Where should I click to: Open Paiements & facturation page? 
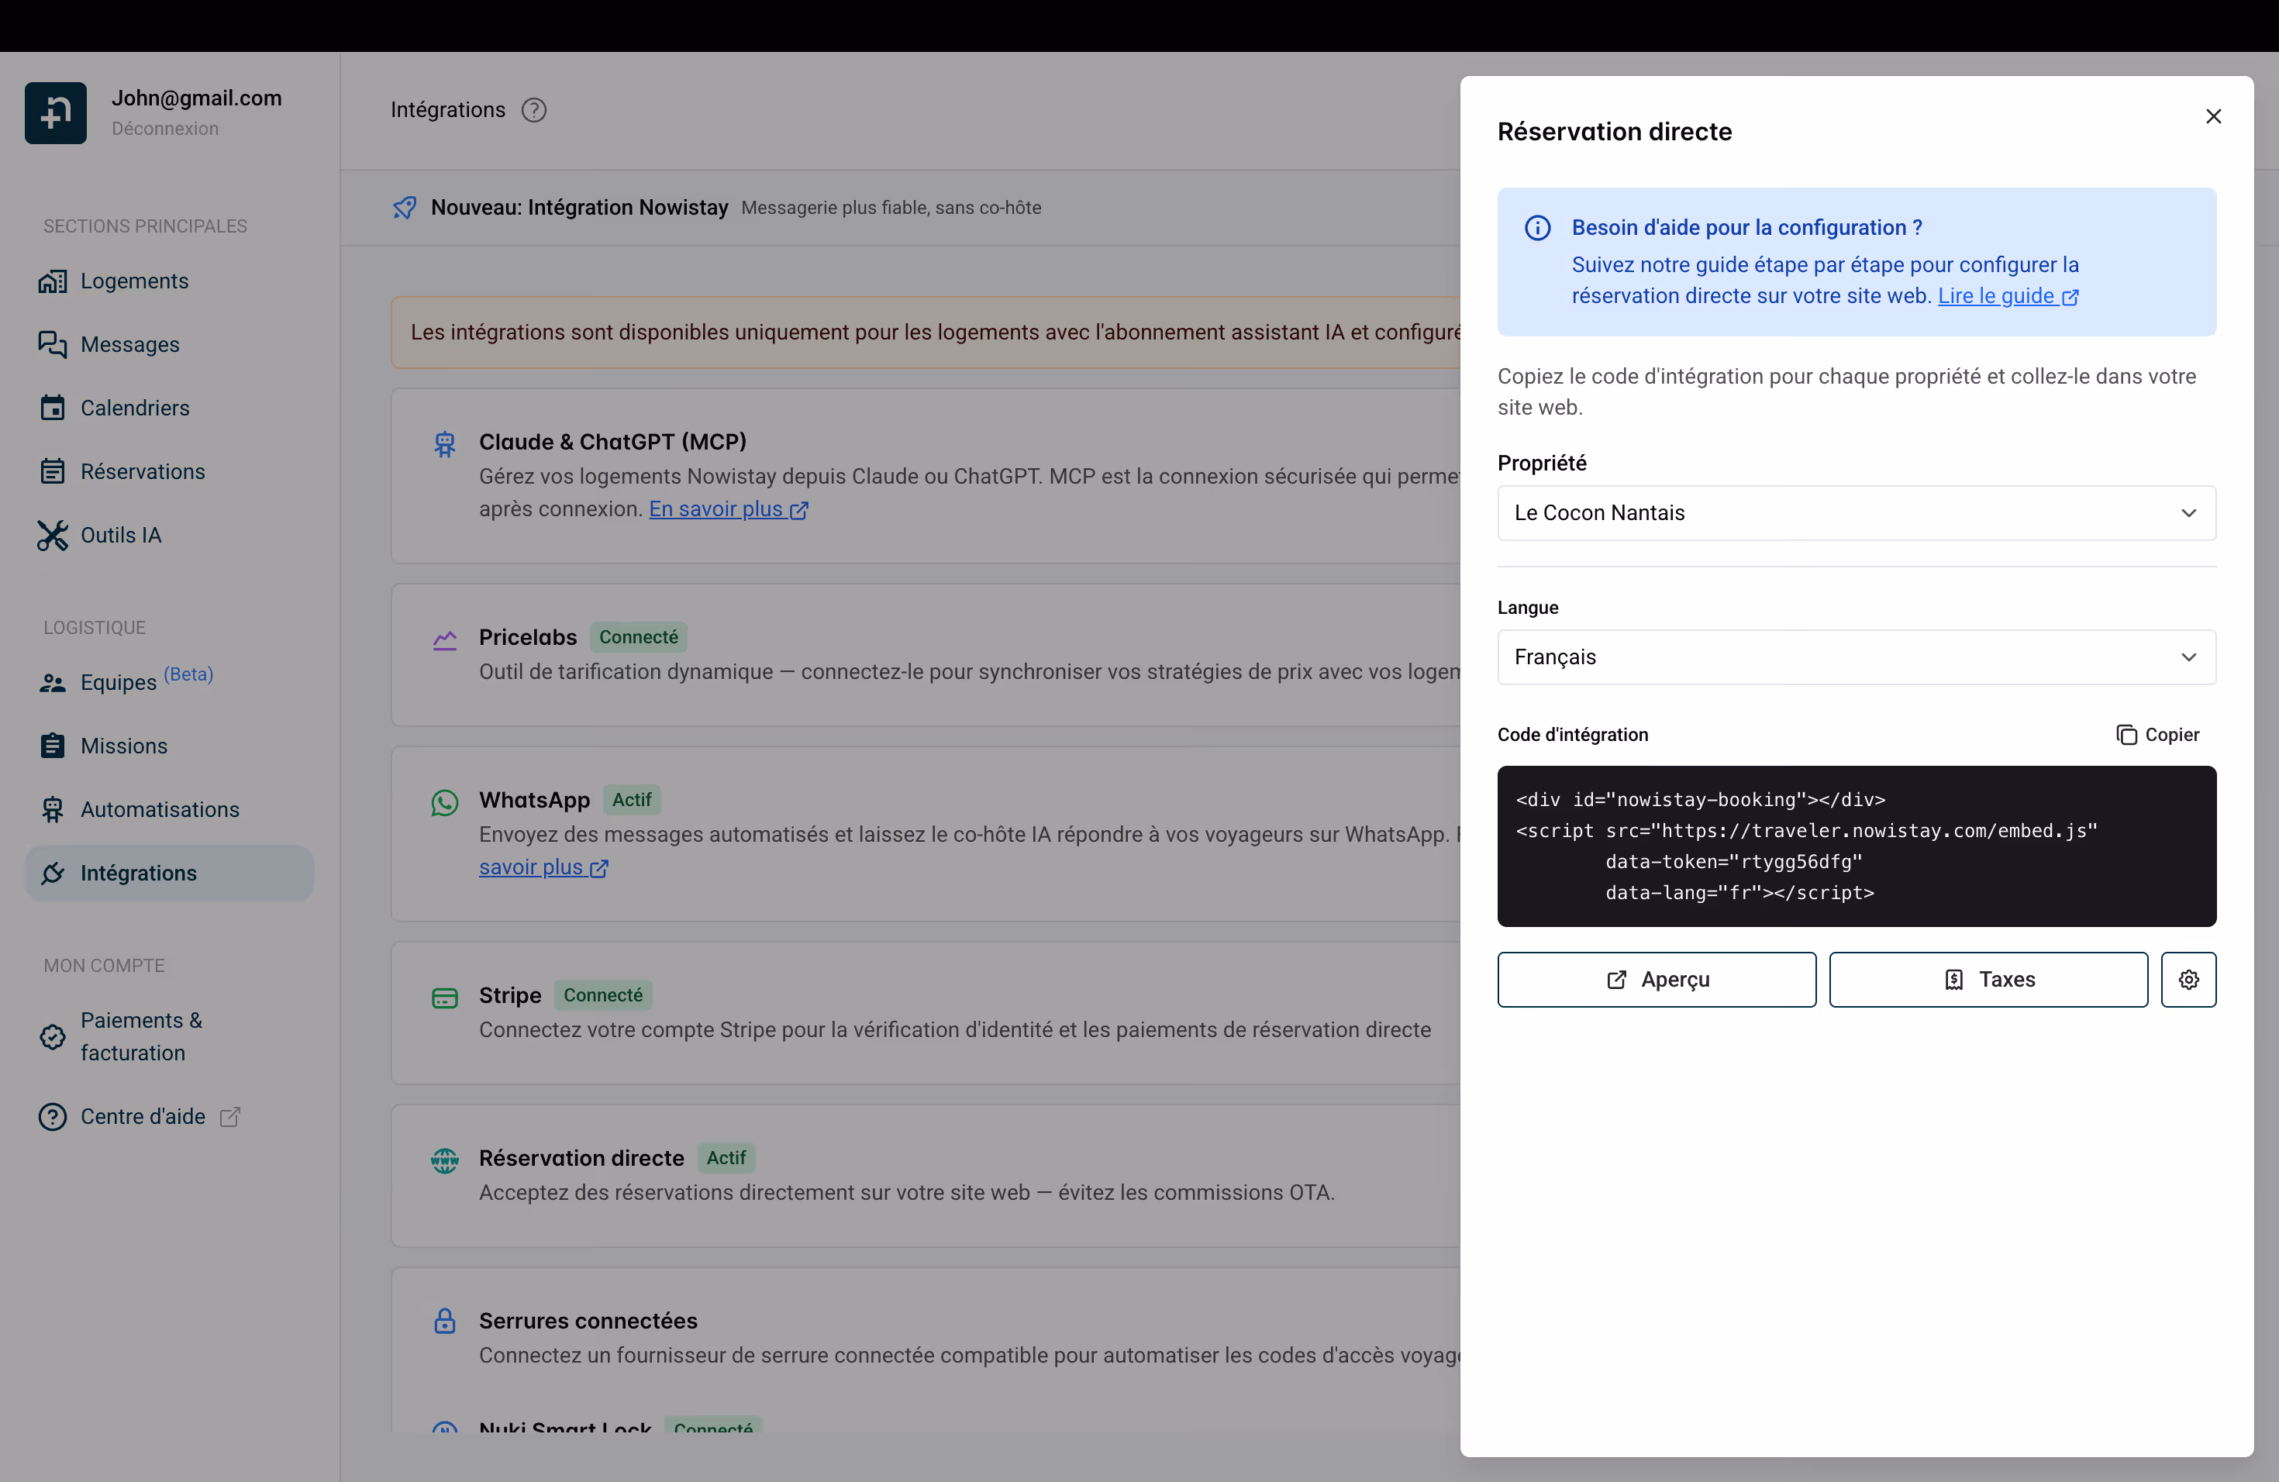click(170, 1037)
